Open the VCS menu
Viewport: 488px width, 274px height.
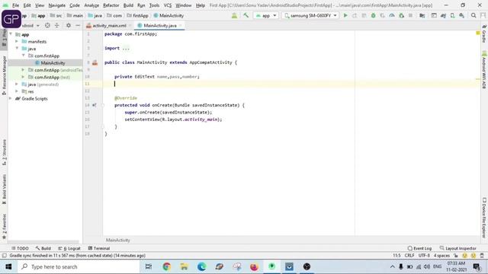point(168,5)
